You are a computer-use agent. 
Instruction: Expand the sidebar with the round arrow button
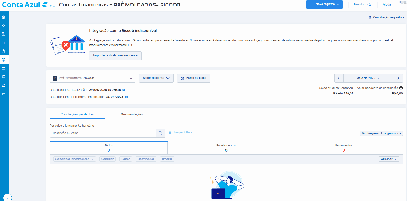pyautogui.click(x=8, y=197)
